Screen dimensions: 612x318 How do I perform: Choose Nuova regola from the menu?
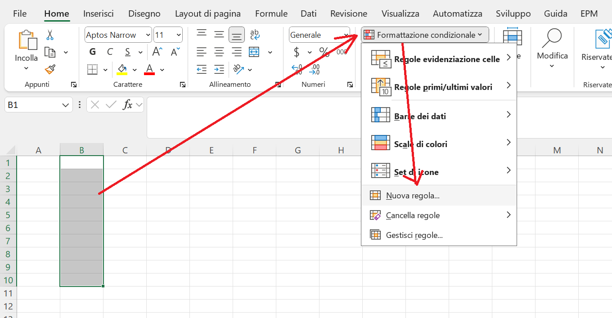click(439, 196)
